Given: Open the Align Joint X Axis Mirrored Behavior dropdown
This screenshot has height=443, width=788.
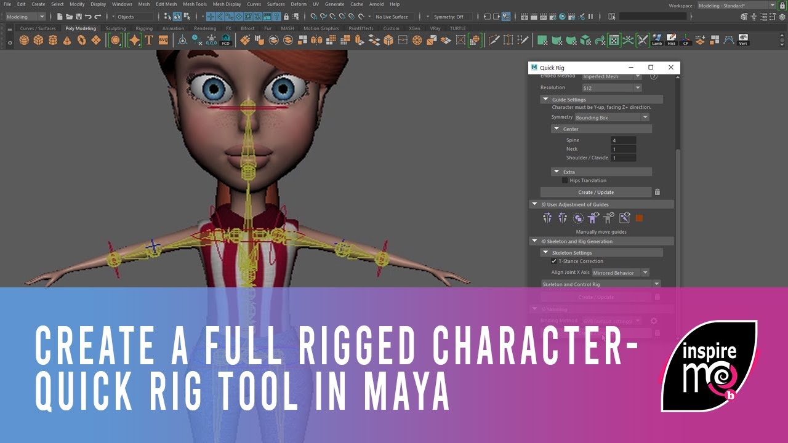Looking at the screenshot, I should click(621, 273).
